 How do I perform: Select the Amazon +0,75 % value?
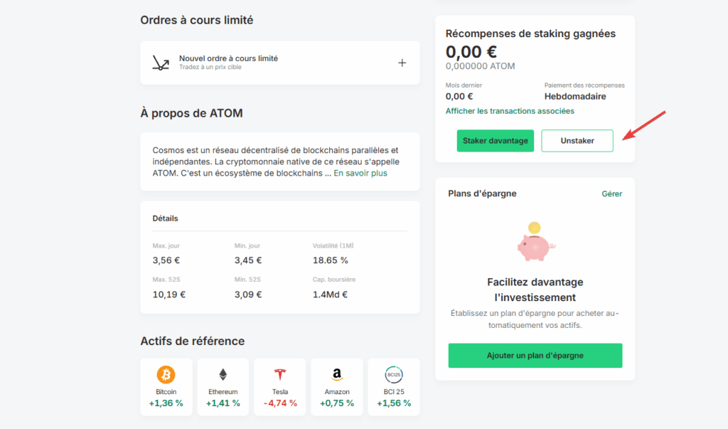(337, 403)
